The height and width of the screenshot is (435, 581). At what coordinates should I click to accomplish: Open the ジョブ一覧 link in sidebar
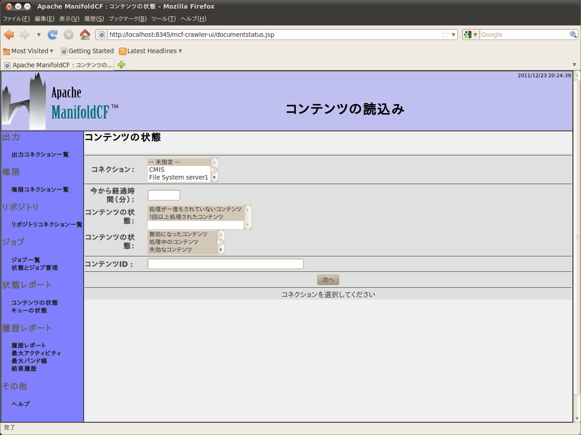click(26, 260)
